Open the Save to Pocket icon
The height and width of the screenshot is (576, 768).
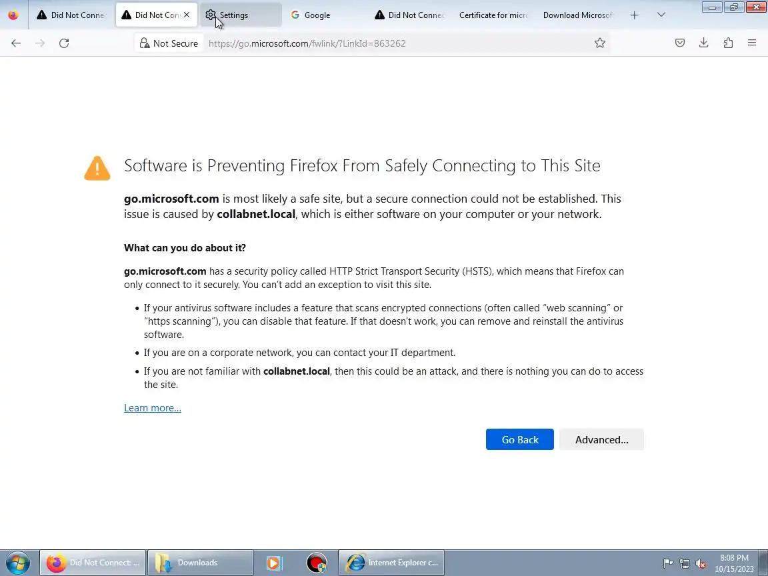coord(680,43)
